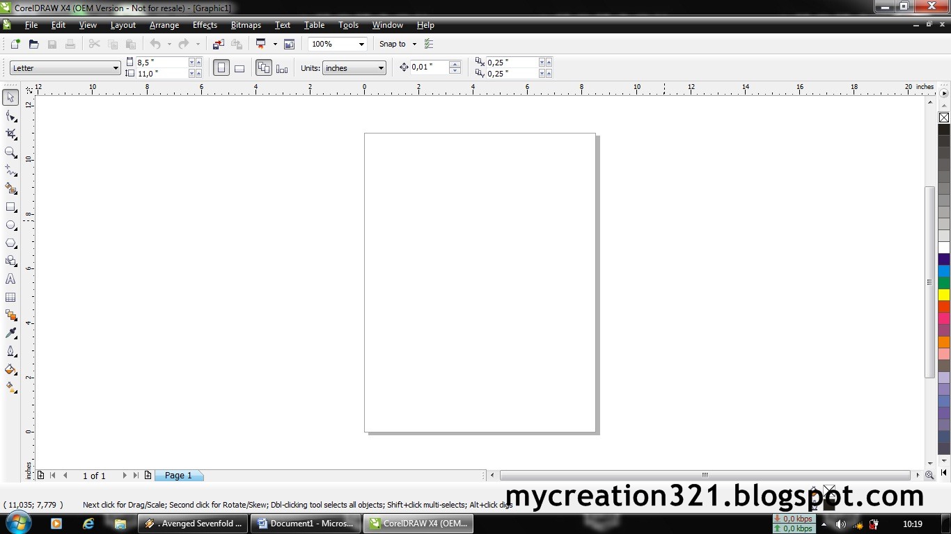
Task: Select the Crop tool
Action: click(x=10, y=134)
